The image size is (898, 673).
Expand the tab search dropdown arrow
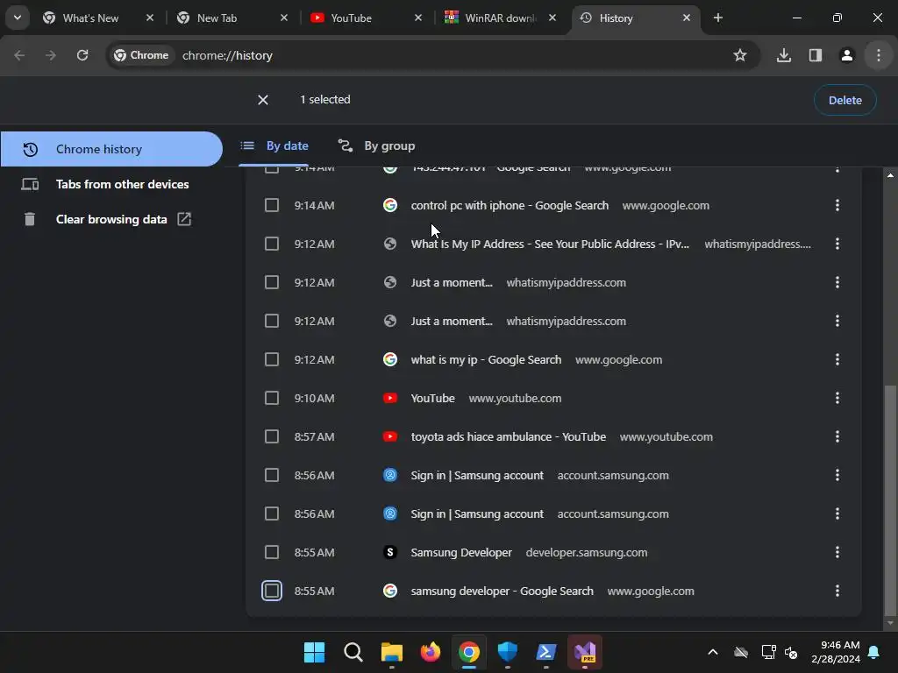pyautogui.click(x=18, y=18)
